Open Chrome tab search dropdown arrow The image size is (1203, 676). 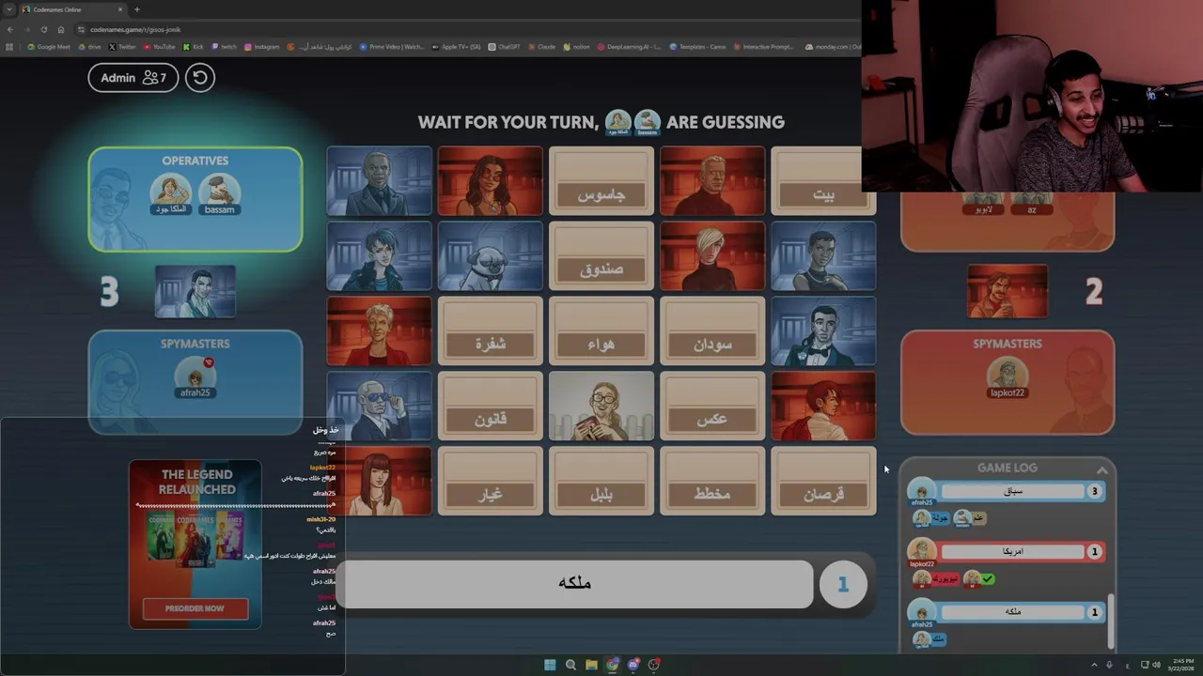8,9
